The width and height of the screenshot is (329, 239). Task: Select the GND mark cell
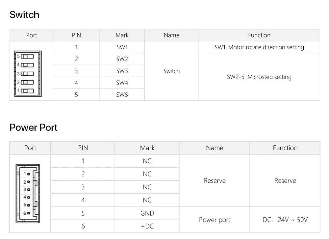point(147,213)
